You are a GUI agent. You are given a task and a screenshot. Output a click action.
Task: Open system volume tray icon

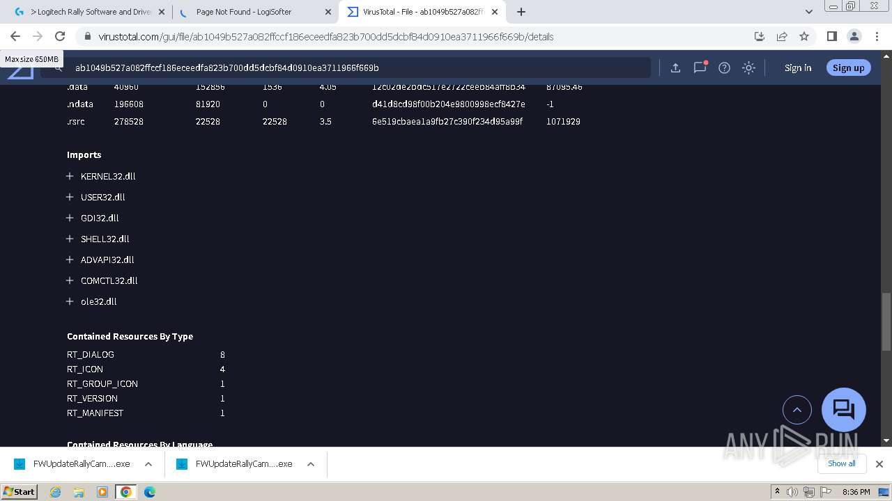click(x=792, y=492)
